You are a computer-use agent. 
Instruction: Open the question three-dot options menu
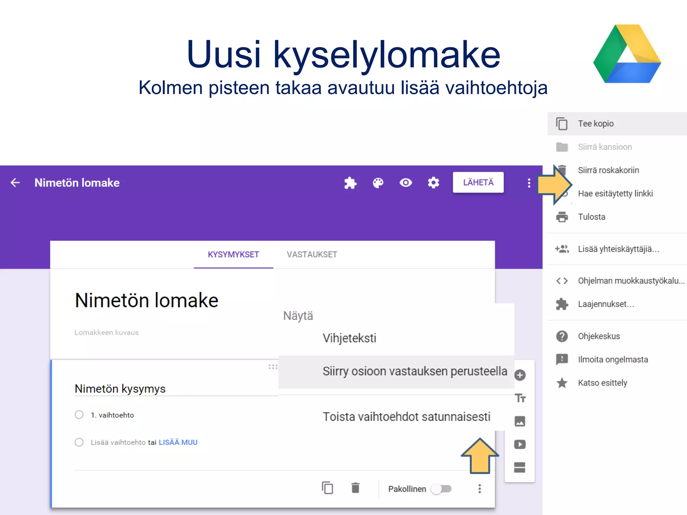tap(480, 489)
